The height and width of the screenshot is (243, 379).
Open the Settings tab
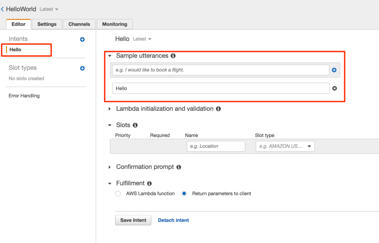click(47, 24)
